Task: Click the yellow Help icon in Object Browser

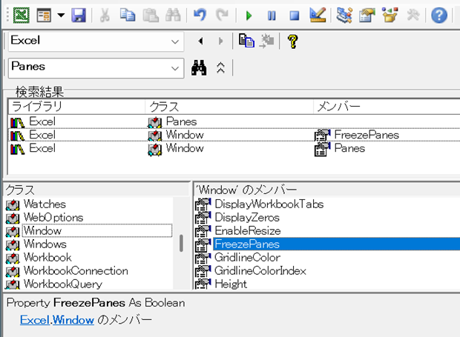Action: click(x=292, y=41)
